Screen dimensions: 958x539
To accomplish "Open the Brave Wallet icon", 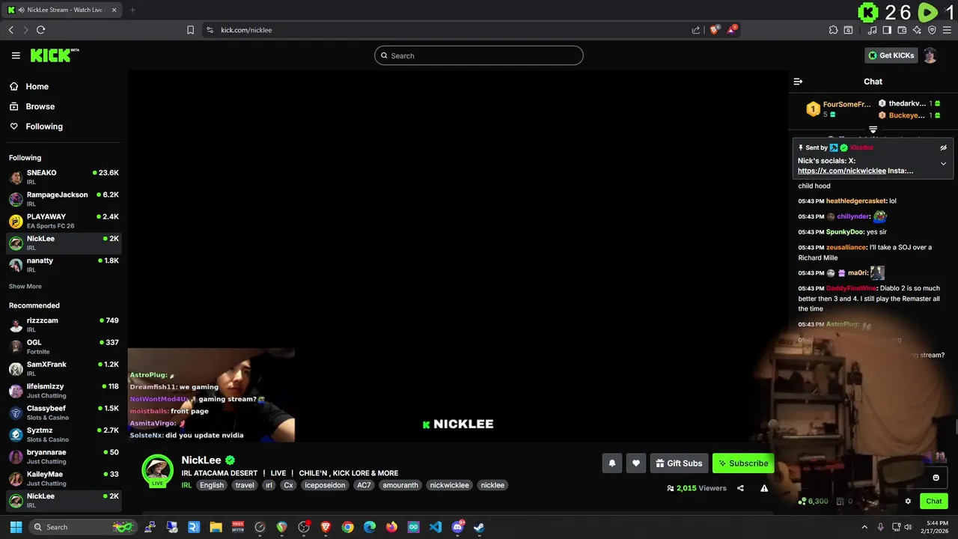I will click(x=902, y=30).
